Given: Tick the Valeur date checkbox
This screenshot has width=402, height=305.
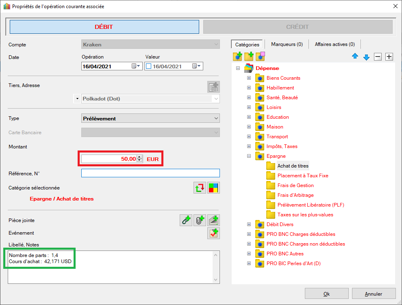Looking at the screenshot, I should 148,66.
